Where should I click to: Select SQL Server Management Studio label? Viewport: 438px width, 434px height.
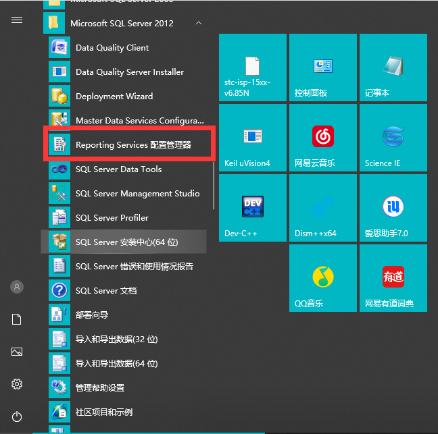click(138, 193)
